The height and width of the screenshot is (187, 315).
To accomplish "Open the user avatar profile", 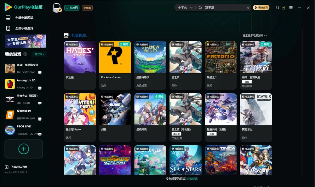I will [57, 8].
